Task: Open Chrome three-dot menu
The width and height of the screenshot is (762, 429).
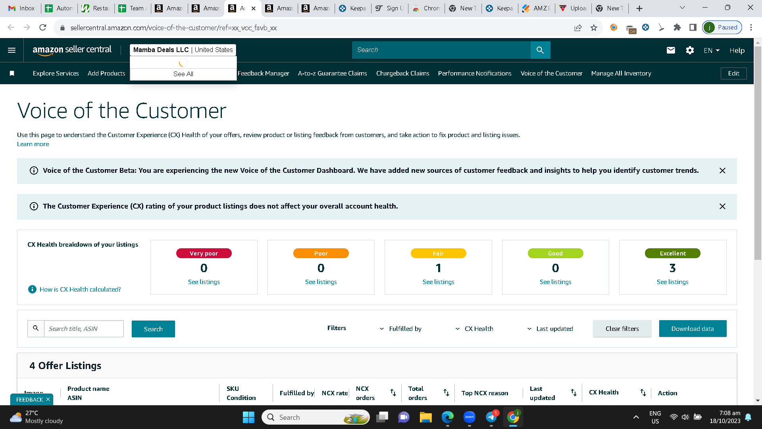Action: click(751, 27)
